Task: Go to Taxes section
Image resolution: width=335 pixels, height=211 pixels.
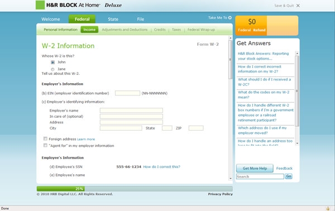Action: 176,30
